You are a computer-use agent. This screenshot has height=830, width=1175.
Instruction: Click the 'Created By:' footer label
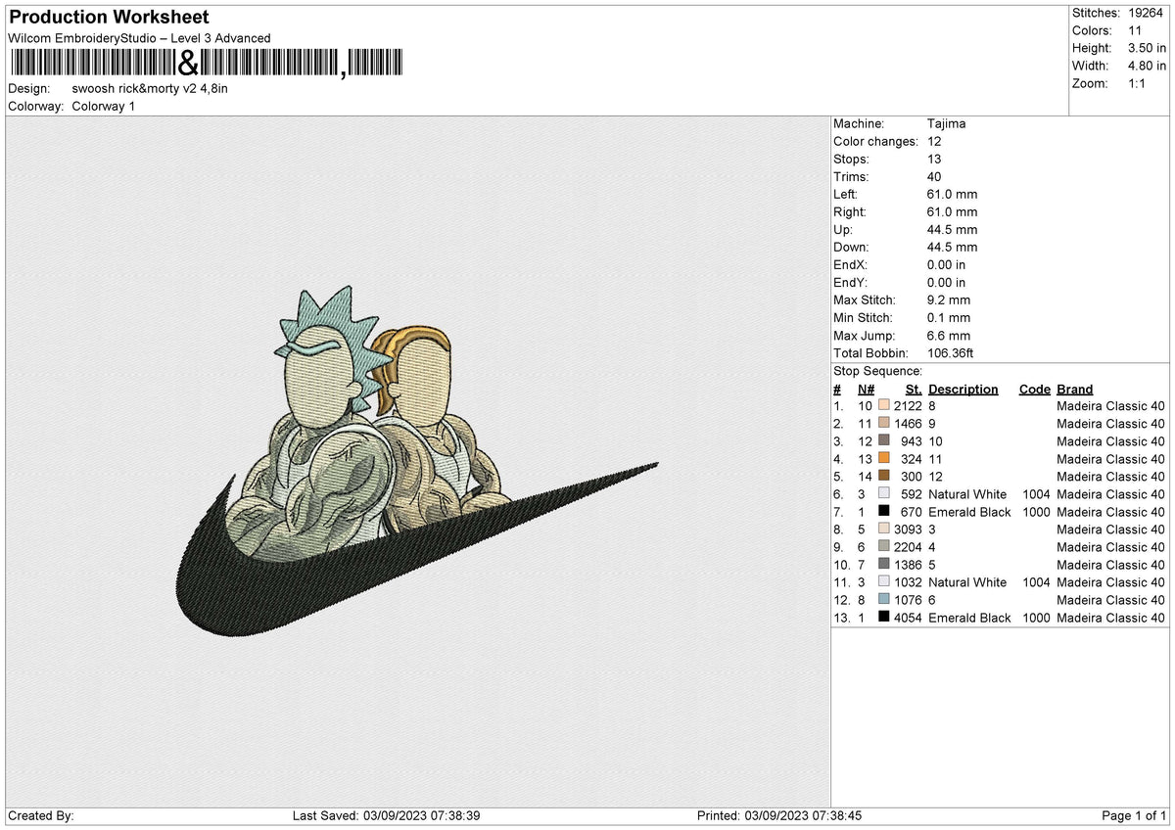40,815
